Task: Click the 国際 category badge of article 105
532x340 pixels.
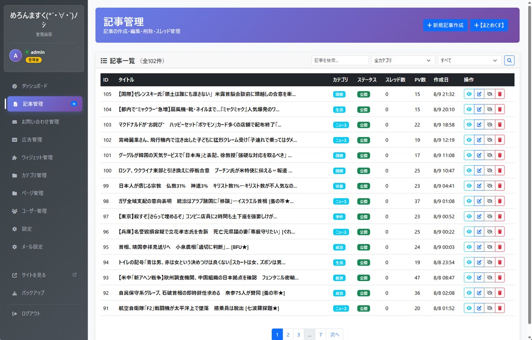Action: 339,94
